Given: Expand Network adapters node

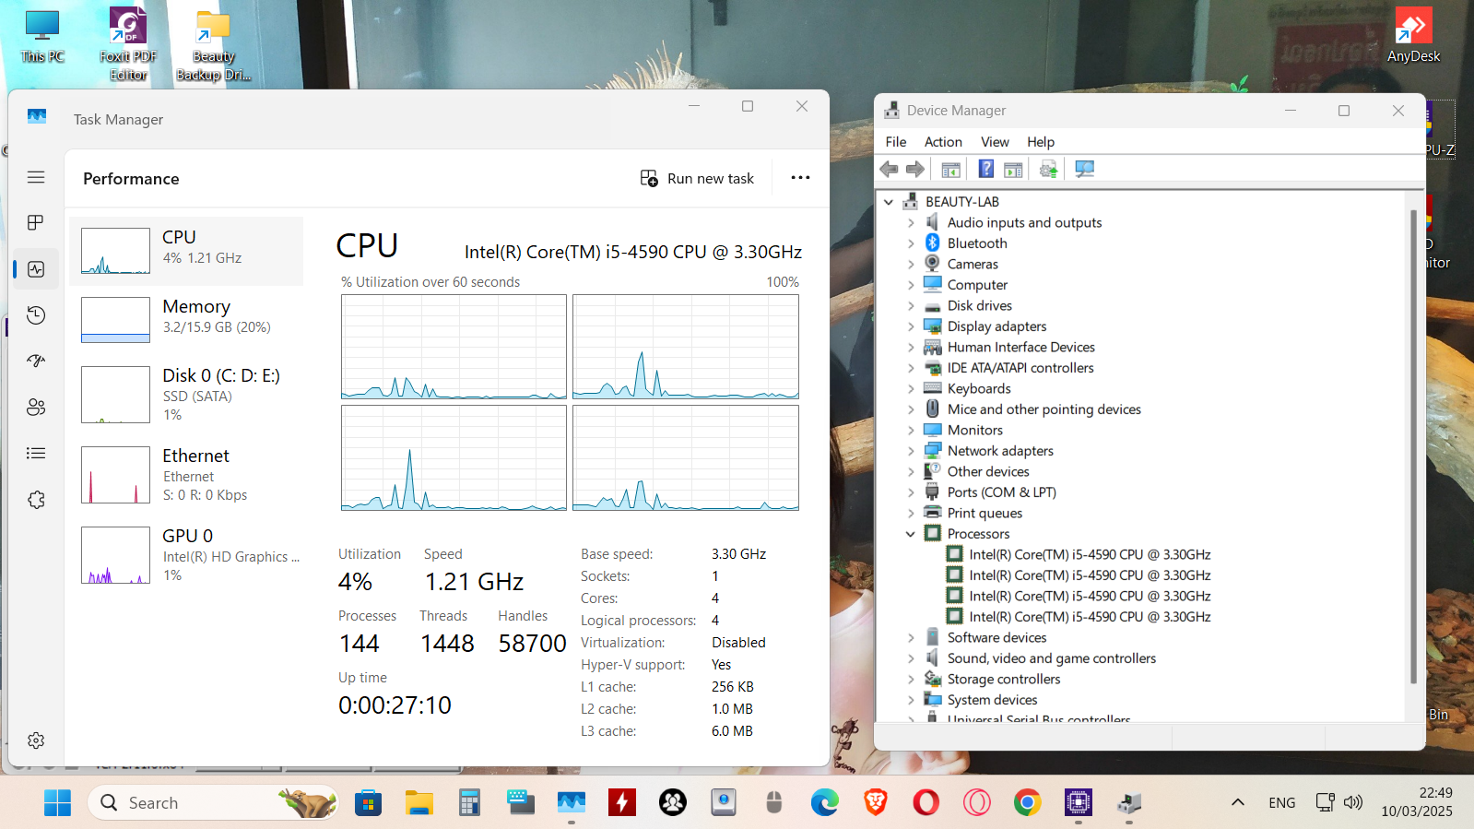Looking at the screenshot, I should pyautogui.click(x=911, y=451).
